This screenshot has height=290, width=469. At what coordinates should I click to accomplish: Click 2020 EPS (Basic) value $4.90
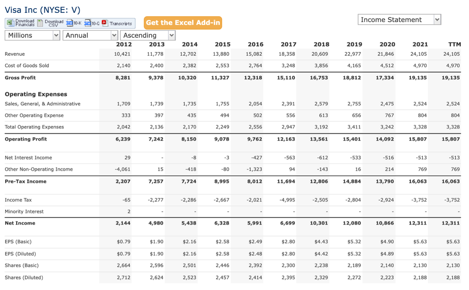pos(387,242)
